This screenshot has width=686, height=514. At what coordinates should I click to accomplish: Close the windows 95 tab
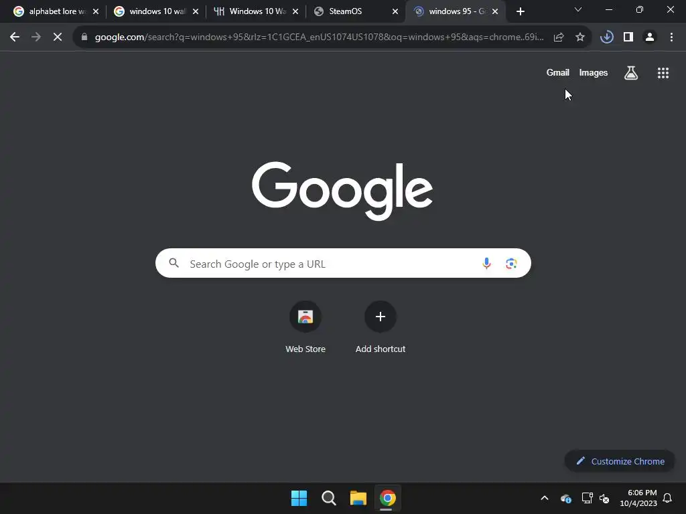coord(495,11)
